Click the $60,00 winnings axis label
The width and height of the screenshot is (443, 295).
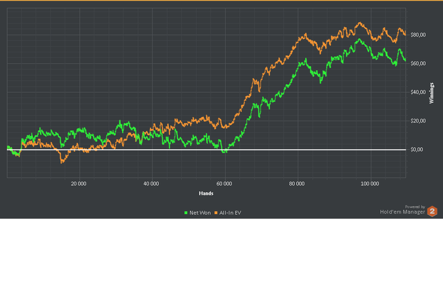pos(418,63)
